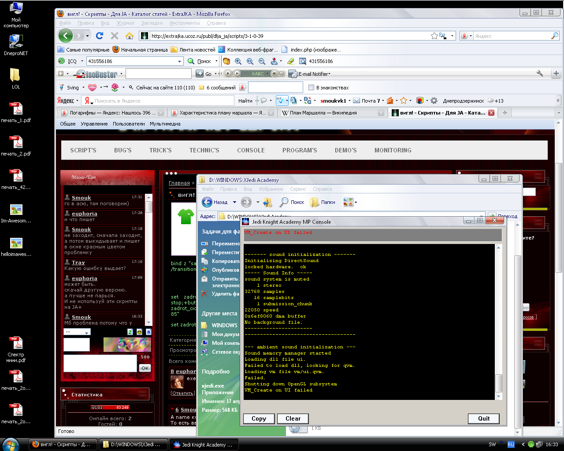The height and width of the screenshot is (451, 564).
Task: Open Tray's profile link in mini-chat
Action: point(78,262)
